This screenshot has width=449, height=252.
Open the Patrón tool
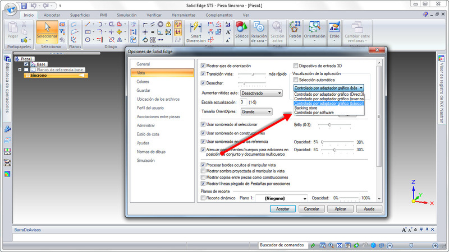coord(295,31)
